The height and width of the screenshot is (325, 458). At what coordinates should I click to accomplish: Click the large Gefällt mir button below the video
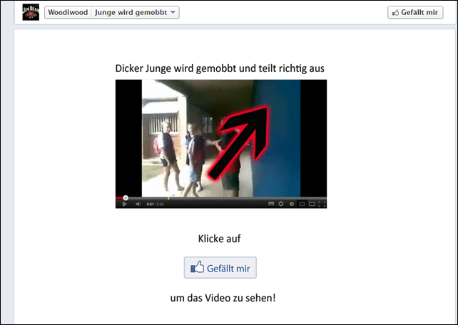[220, 267]
